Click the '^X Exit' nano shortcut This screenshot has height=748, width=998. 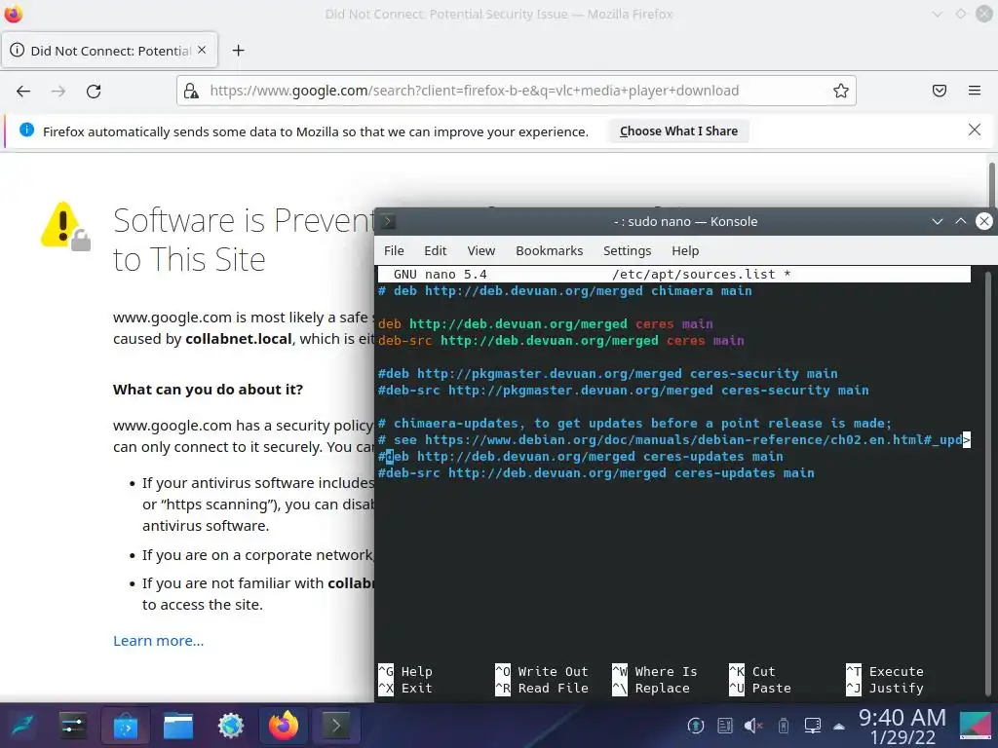click(404, 689)
